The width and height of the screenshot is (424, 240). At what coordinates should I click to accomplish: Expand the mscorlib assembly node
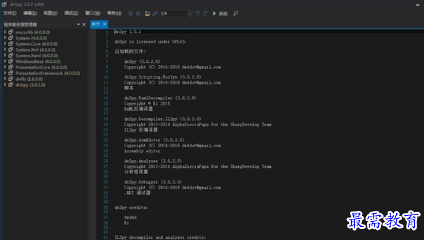click(x=5, y=32)
